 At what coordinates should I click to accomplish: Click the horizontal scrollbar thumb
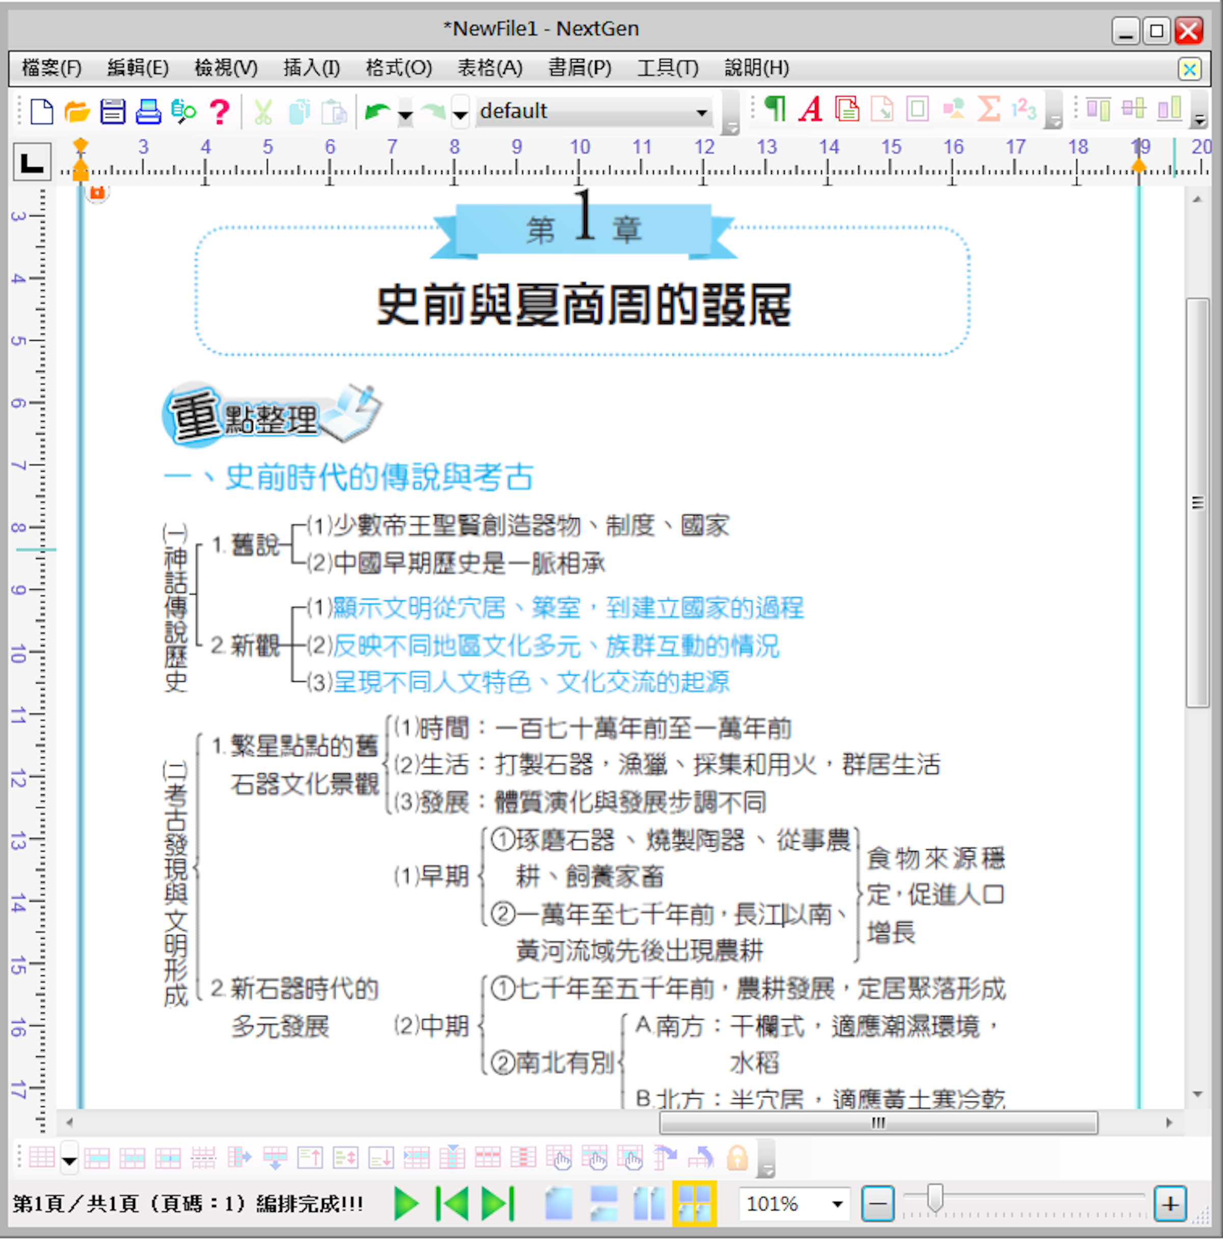click(x=879, y=1123)
